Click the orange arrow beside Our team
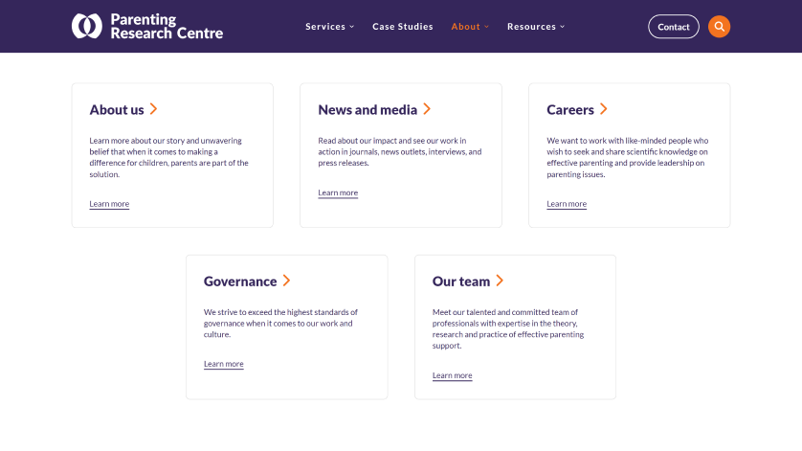The width and height of the screenshot is (802, 451). [500, 281]
